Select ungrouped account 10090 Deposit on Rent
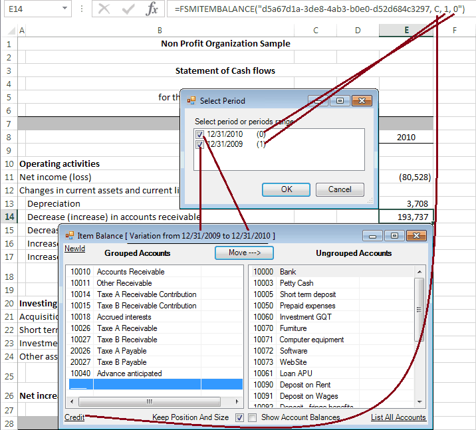 pos(332,385)
